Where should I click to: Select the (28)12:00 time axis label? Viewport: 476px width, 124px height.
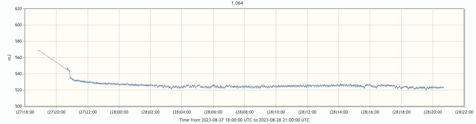[x=307, y=112]
